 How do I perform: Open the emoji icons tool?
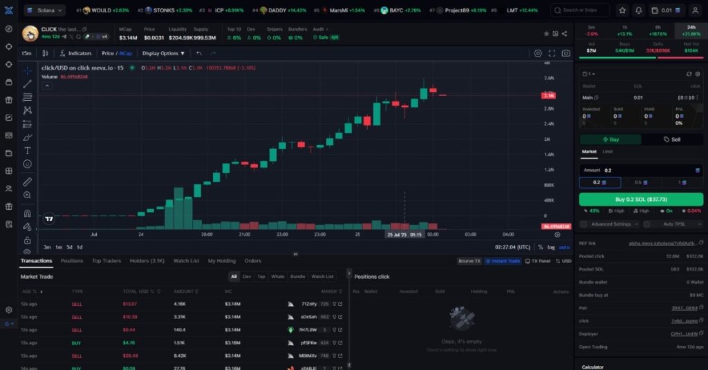point(28,164)
